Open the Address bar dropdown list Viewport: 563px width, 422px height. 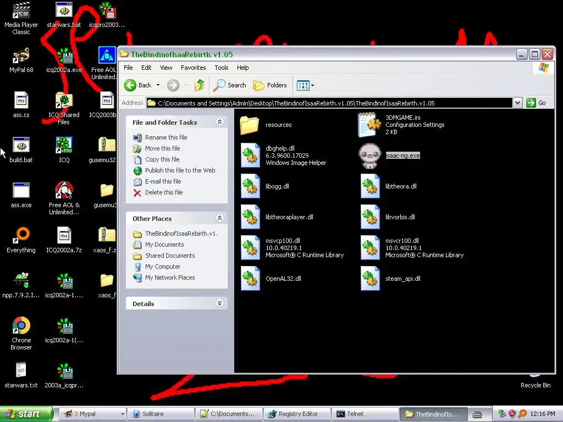pyautogui.click(x=517, y=103)
